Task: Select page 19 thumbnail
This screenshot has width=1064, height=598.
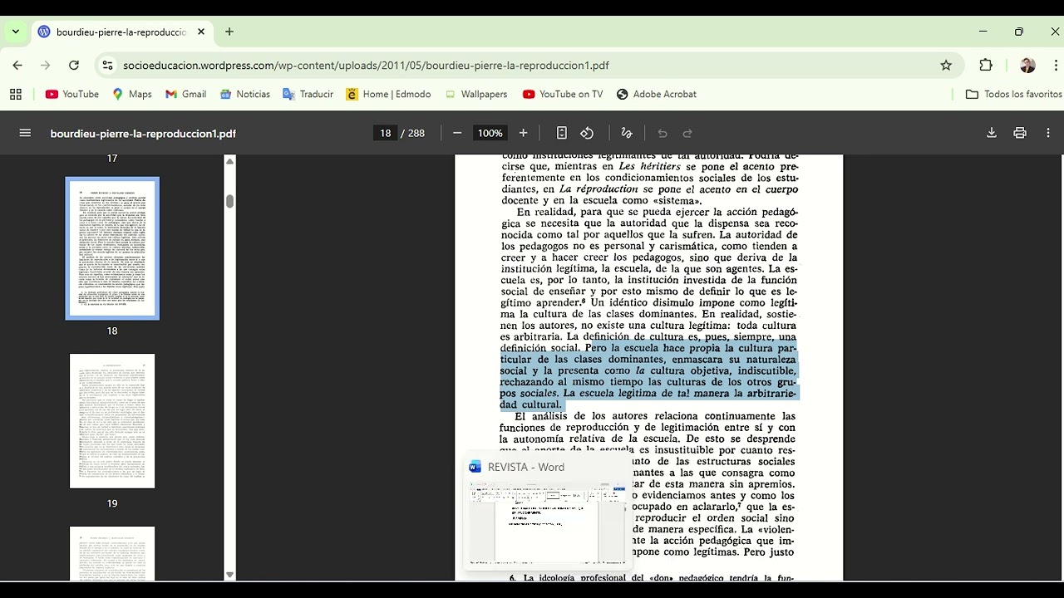Action: (x=112, y=421)
